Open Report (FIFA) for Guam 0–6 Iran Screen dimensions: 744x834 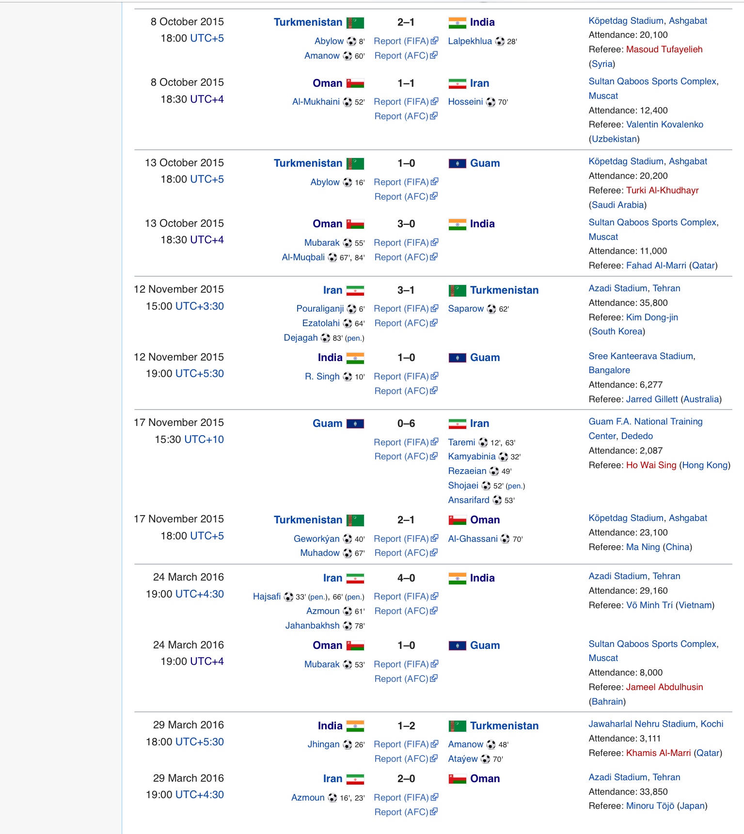[x=401, y=442]
